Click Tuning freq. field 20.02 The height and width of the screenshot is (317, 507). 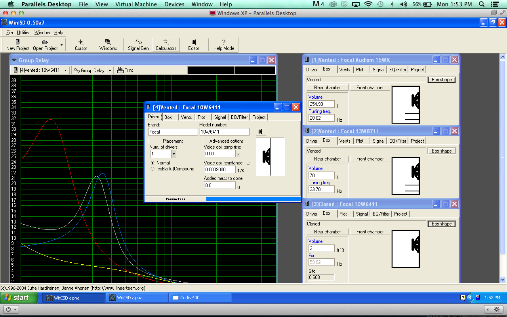click(322, 118)
